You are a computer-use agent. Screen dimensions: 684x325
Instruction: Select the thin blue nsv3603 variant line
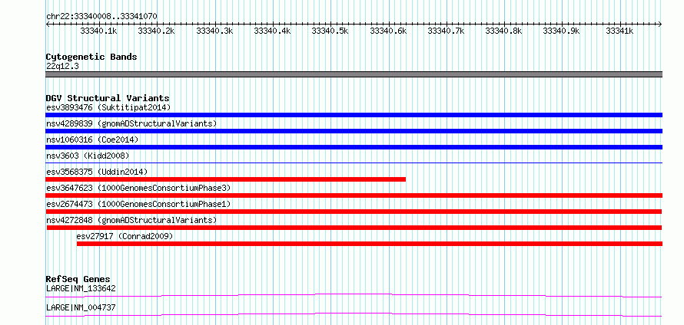pos(354,162)
